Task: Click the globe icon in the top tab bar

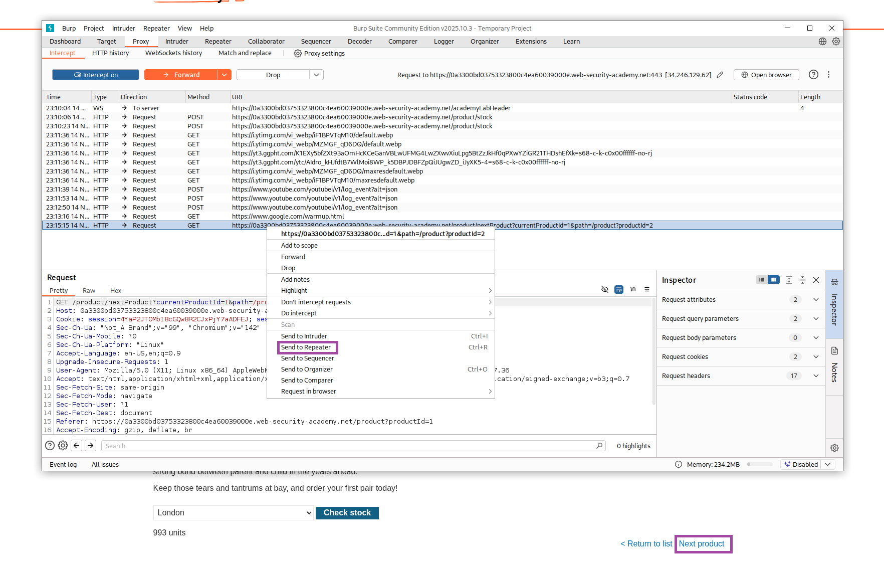Action: click(x=822, y=42)
